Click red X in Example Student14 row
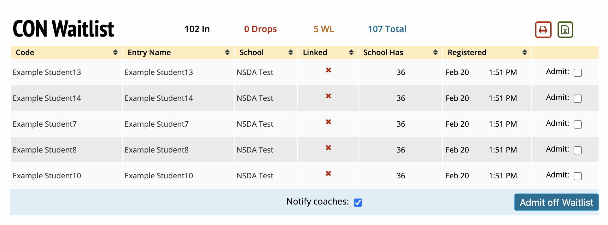608x225 pixels. tap(328, 96)
